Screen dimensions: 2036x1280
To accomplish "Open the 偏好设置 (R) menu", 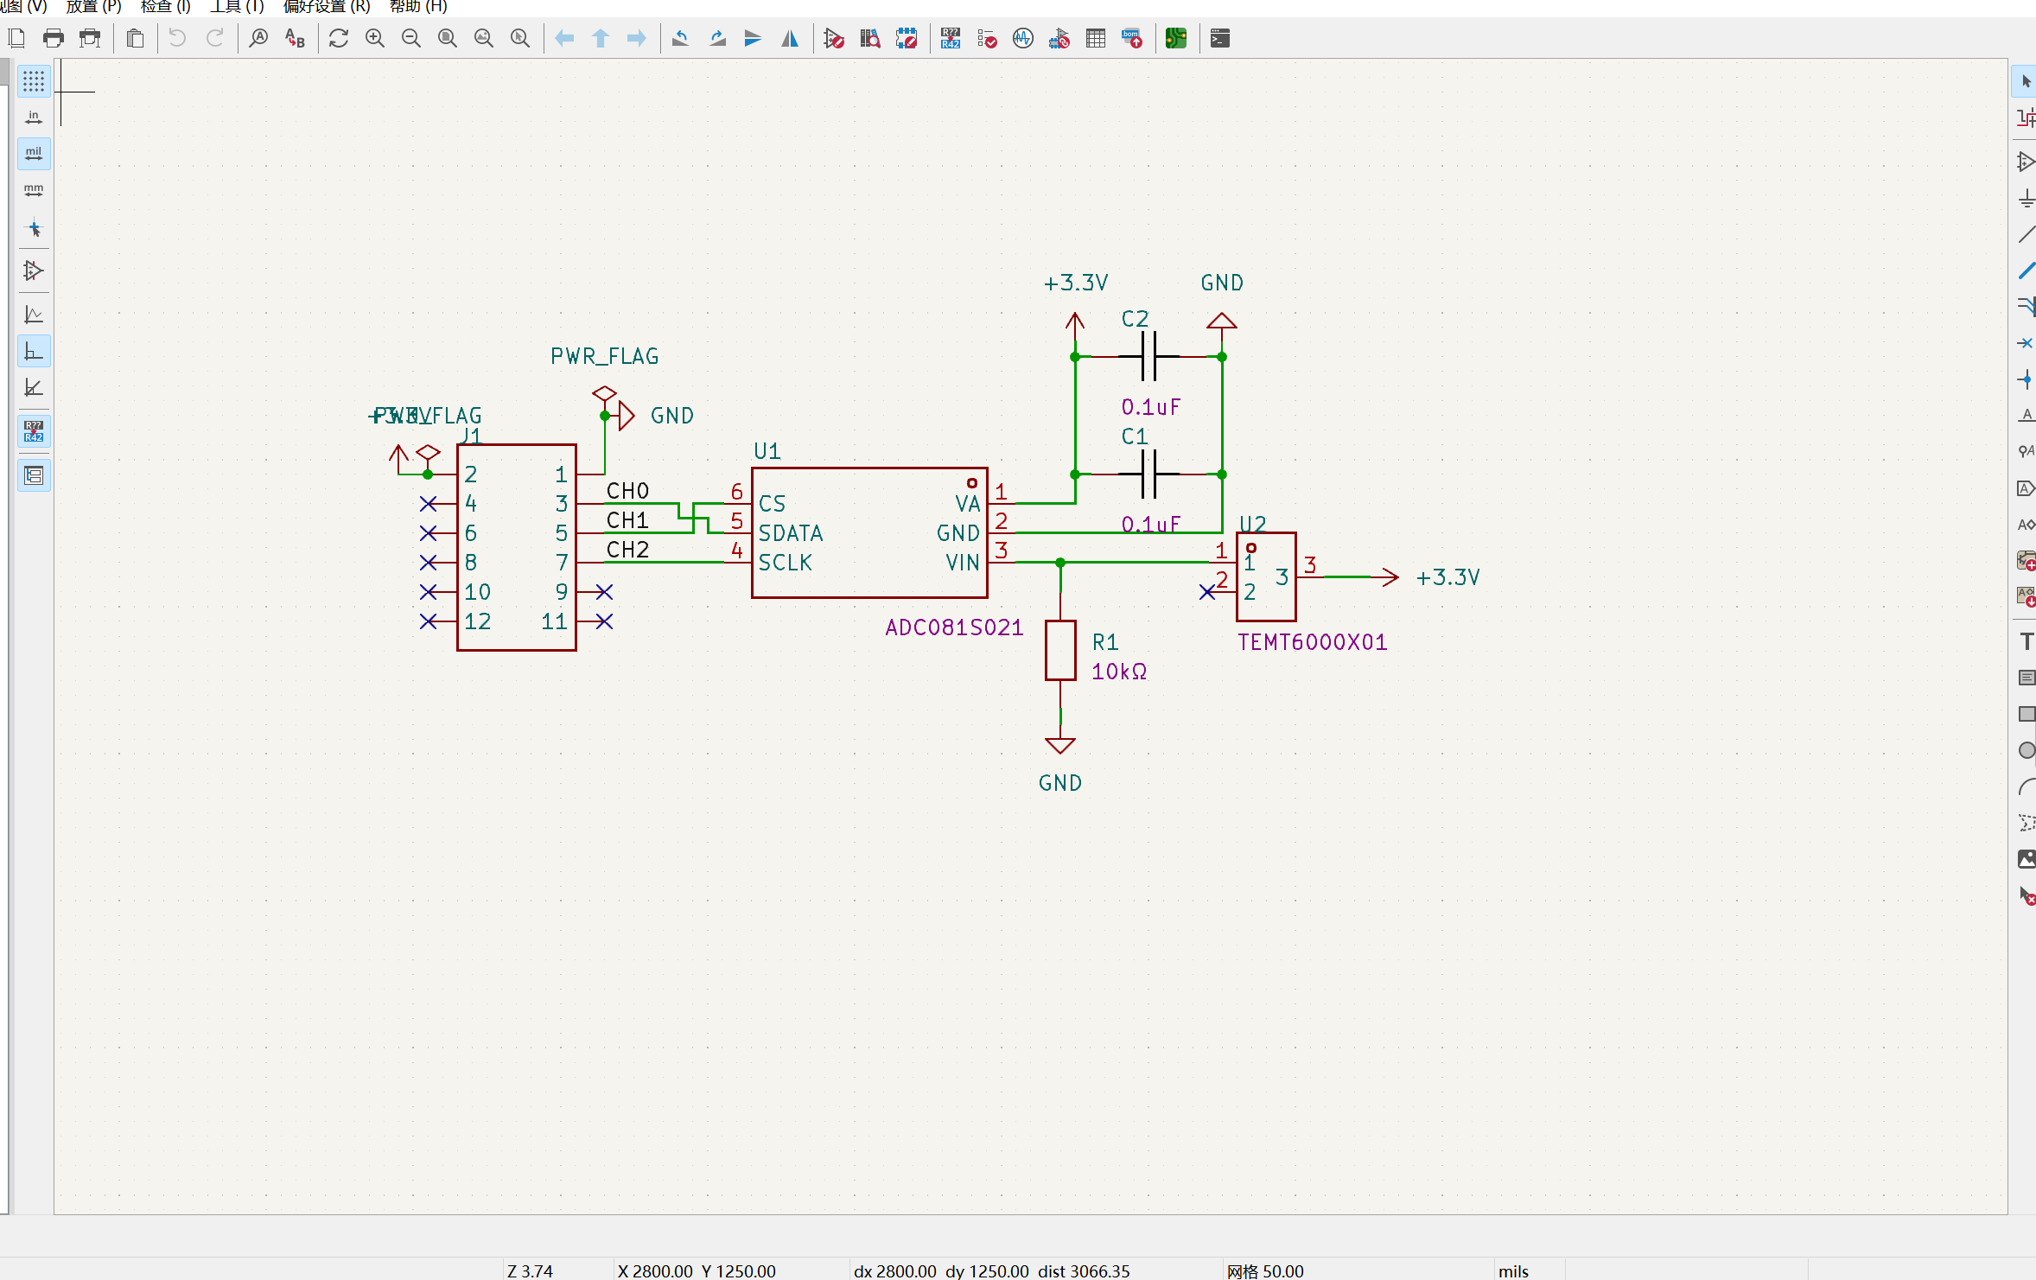I will 327,7.
